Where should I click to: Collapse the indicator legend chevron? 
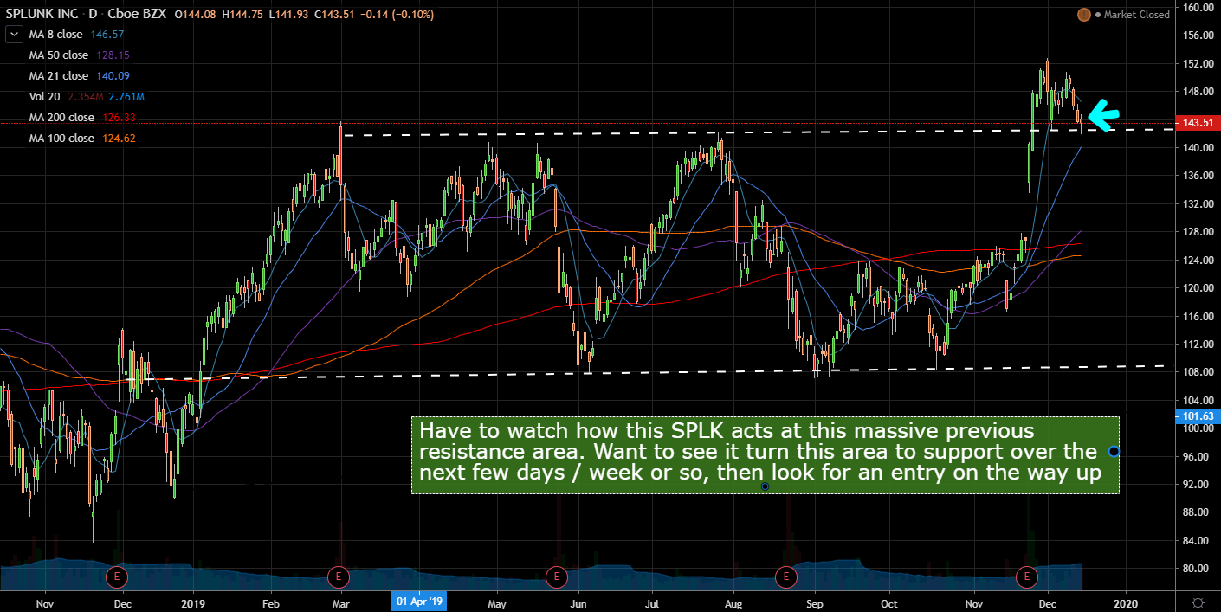click(13, 35)
